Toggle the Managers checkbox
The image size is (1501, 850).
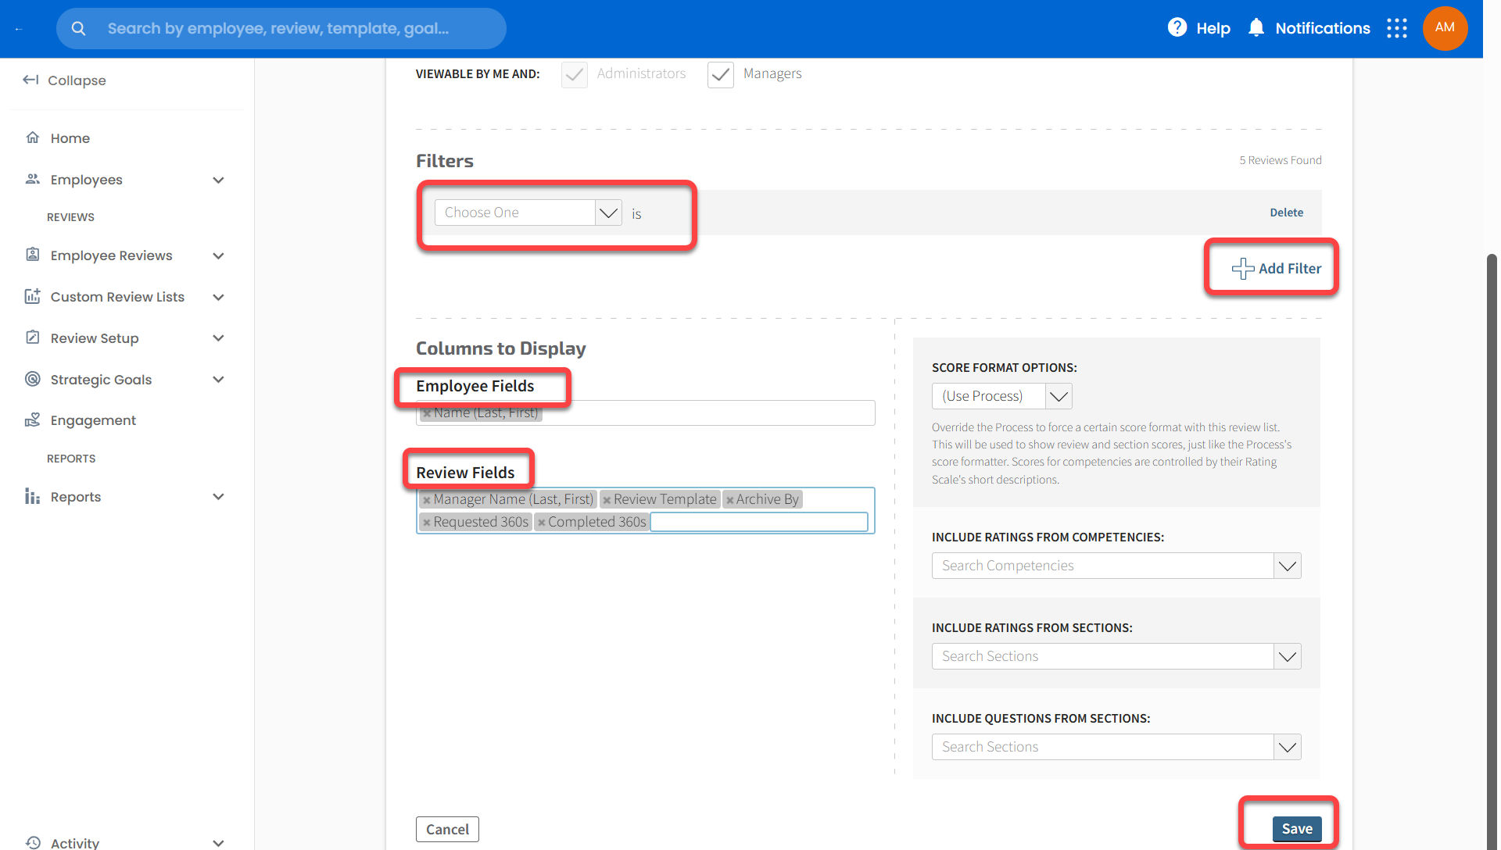point(720,74)
